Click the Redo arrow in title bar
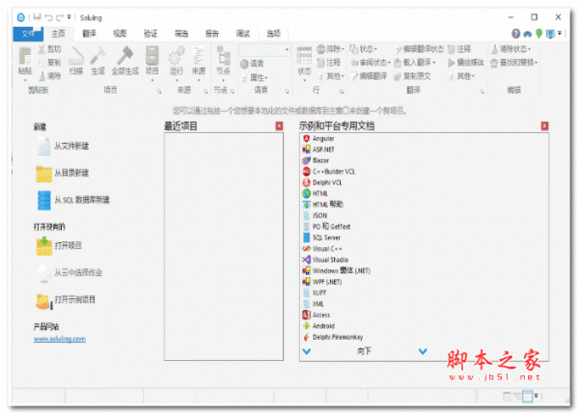Viewport: 579px width, 415px height. tap(60, 17)
